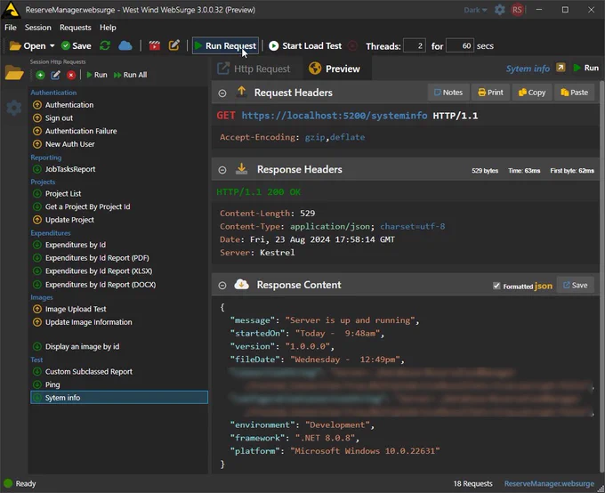Open the Help menu
This screenshot has height=493, width=605.
108,28
